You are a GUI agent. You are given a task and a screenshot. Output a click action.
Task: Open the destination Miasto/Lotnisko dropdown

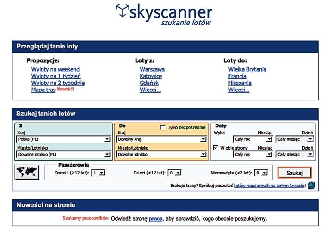(161, 155)
